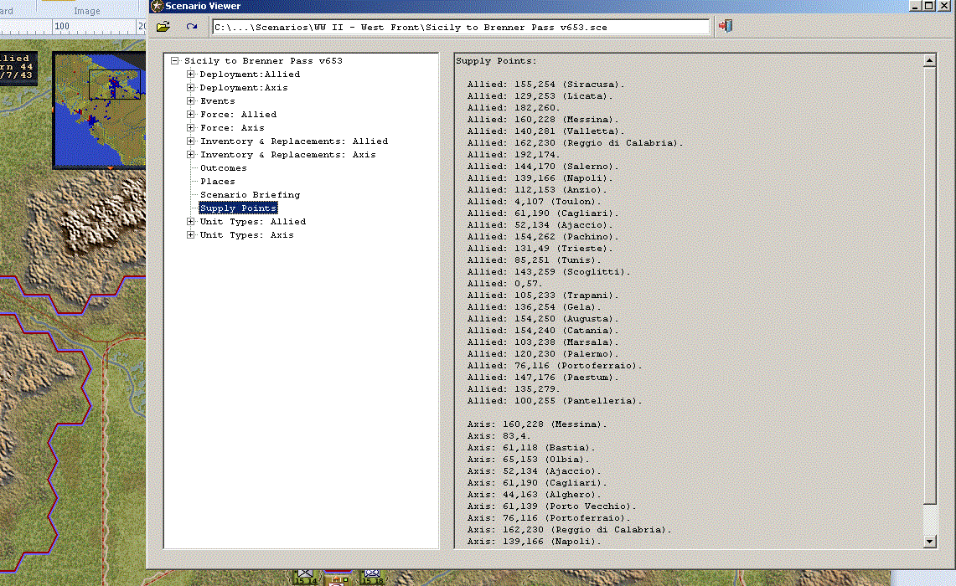Viewport: 956px width, 586px height.
Task: Click 'Allied: 162,230 (Reggio di Calabria).' line
Action: tap(575, 143)
